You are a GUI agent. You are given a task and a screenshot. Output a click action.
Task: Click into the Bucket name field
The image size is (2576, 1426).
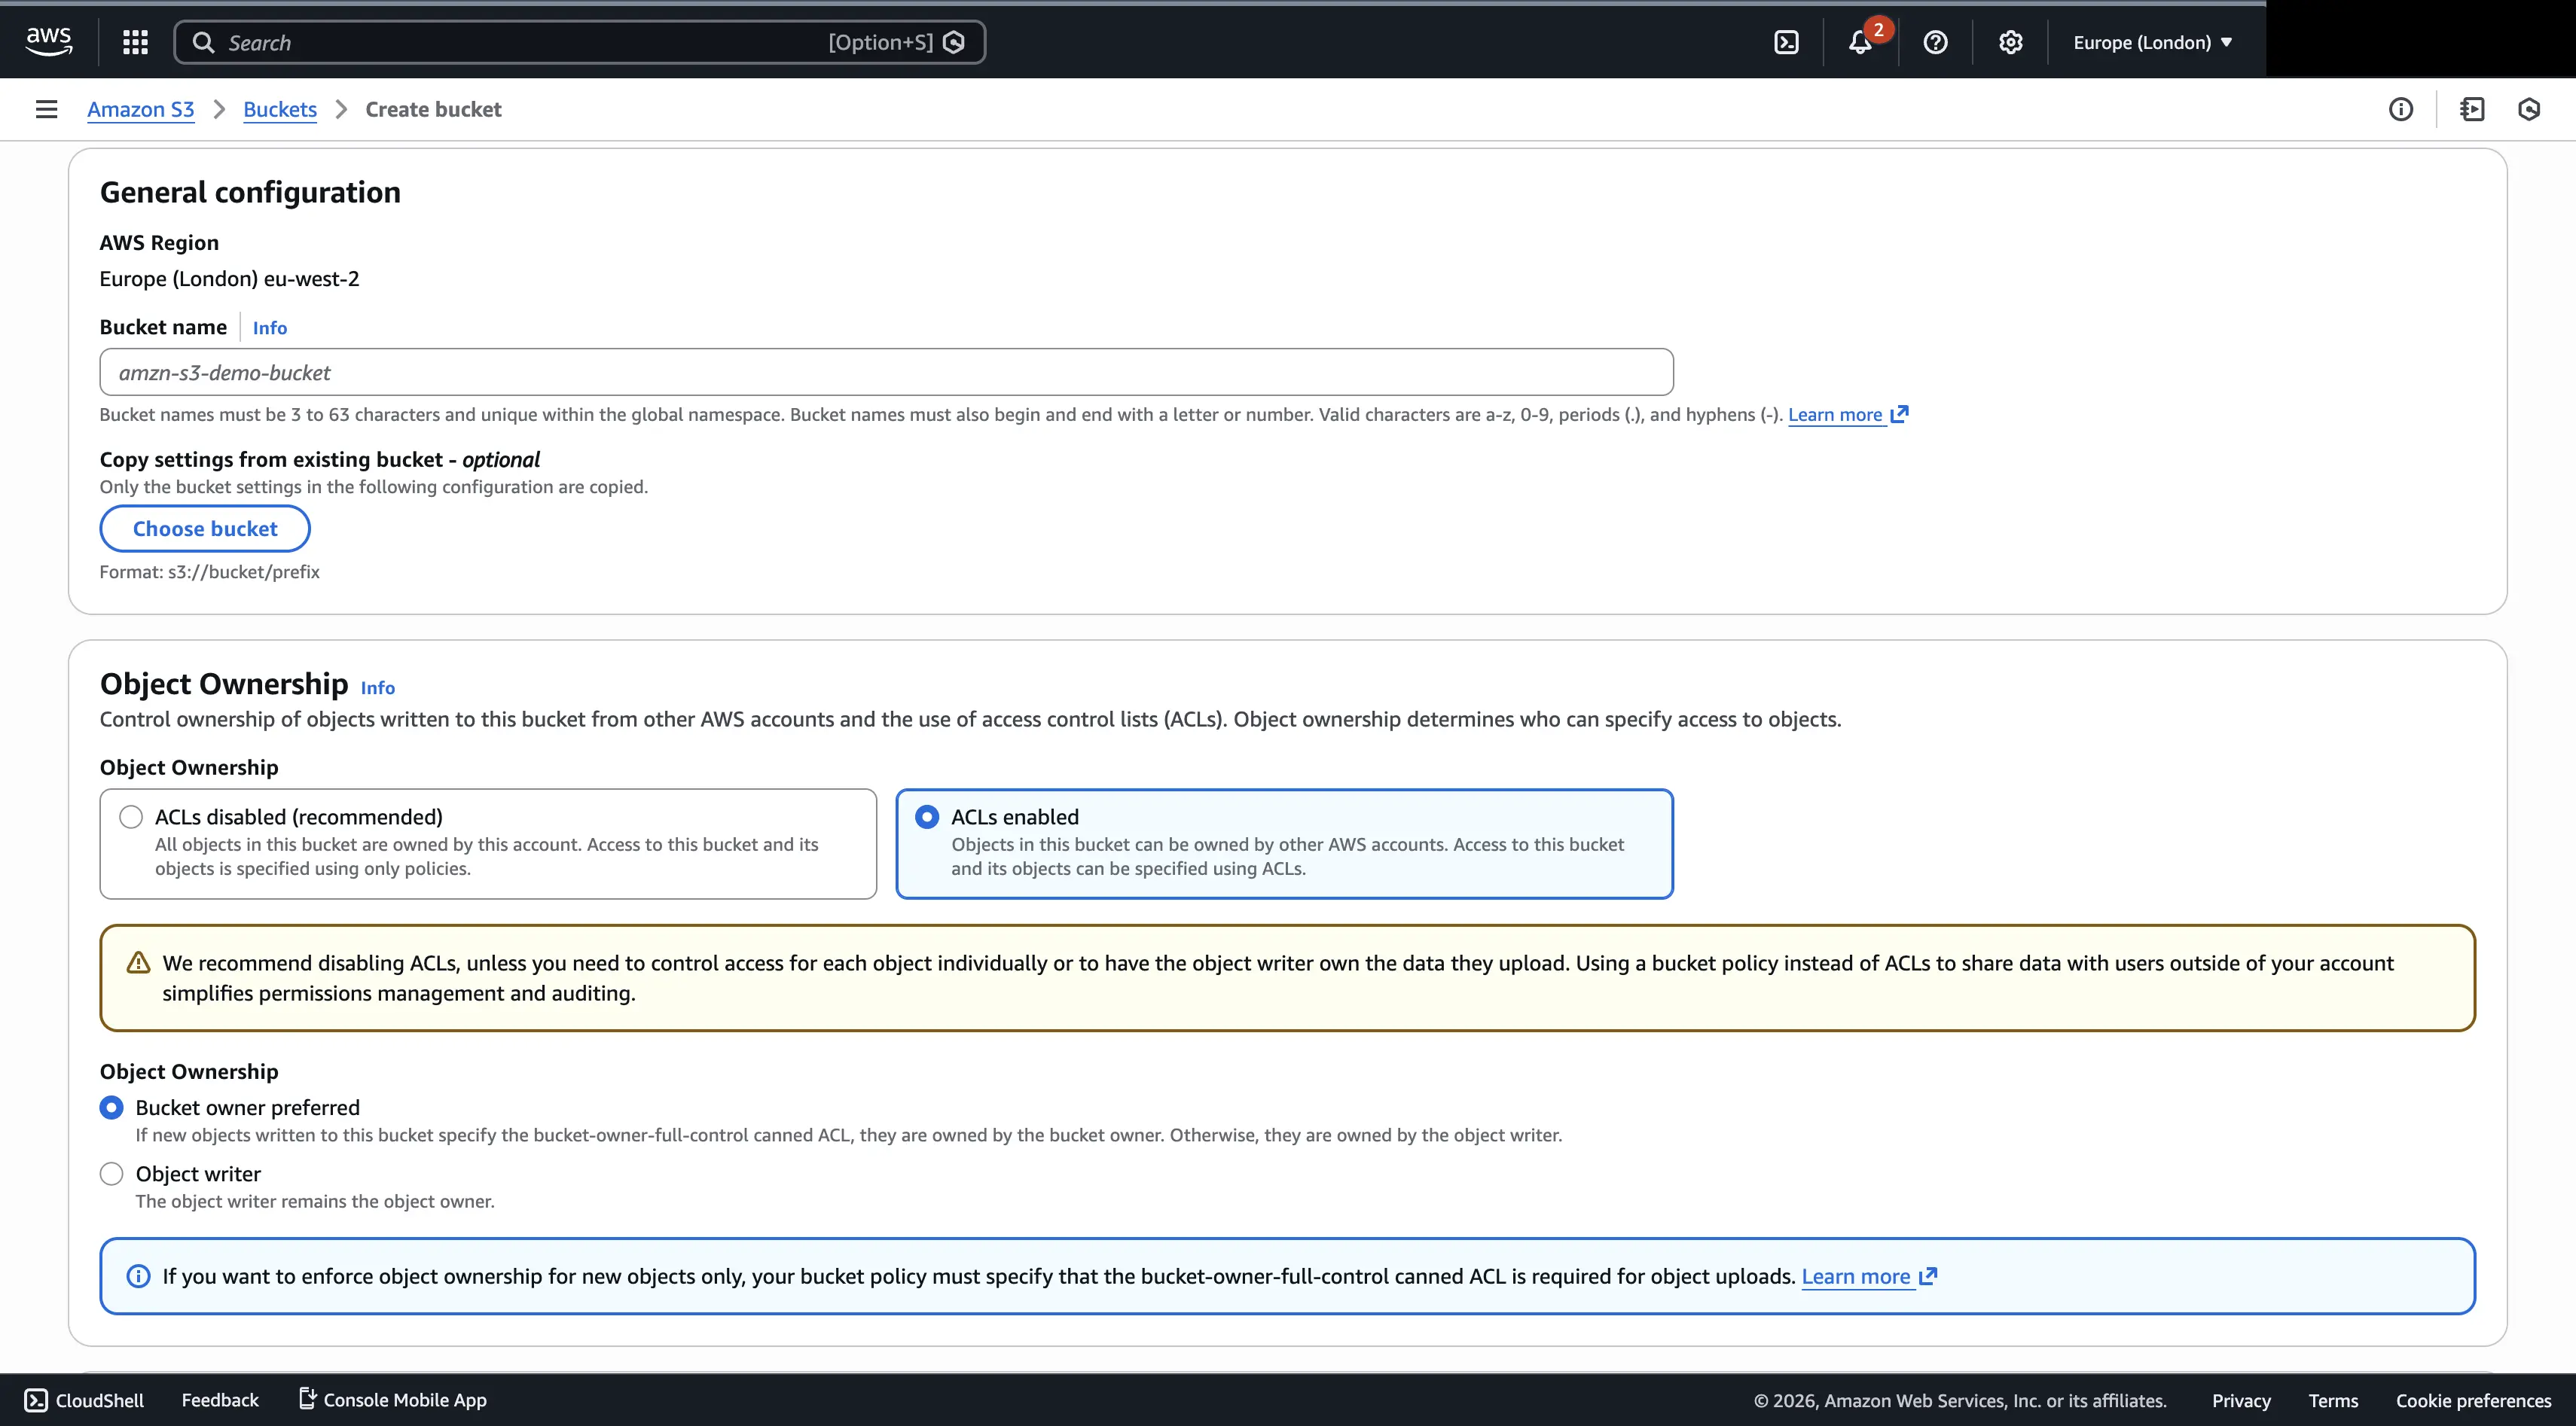(x=886, y=372)
